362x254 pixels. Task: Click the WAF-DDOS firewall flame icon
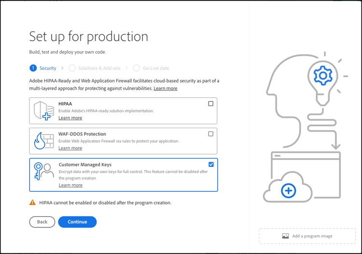click(x=44, y=141)
